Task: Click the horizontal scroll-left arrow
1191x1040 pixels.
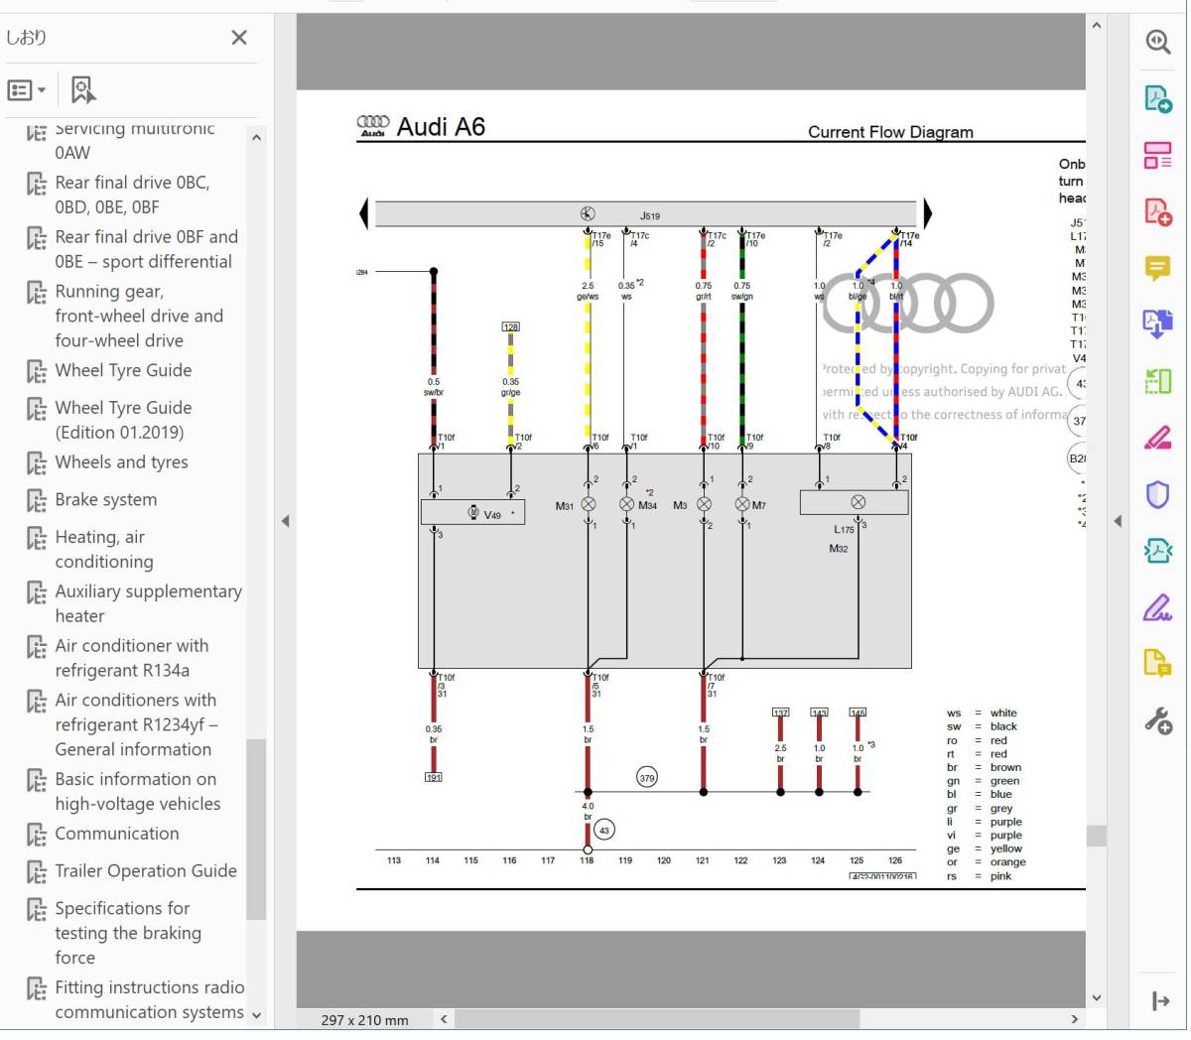Action: coord(444,1018)
